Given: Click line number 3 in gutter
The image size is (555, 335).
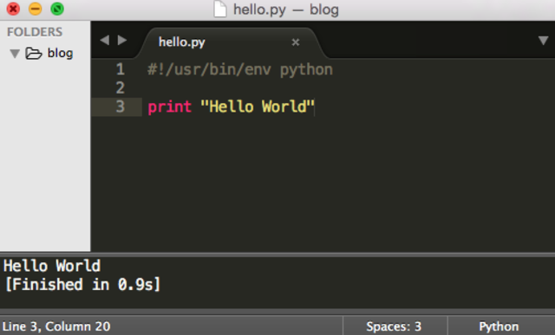Looking at the screenshot, I should (121, 106).
